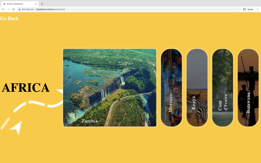
Task: Click the Guest profile avatar icon
Action: (x=244, y=9)
